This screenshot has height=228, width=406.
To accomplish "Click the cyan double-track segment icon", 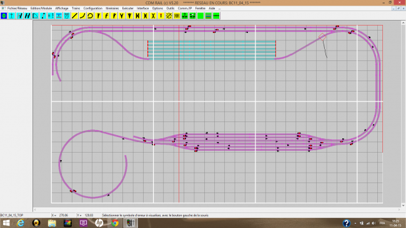I will coord(27,16).
